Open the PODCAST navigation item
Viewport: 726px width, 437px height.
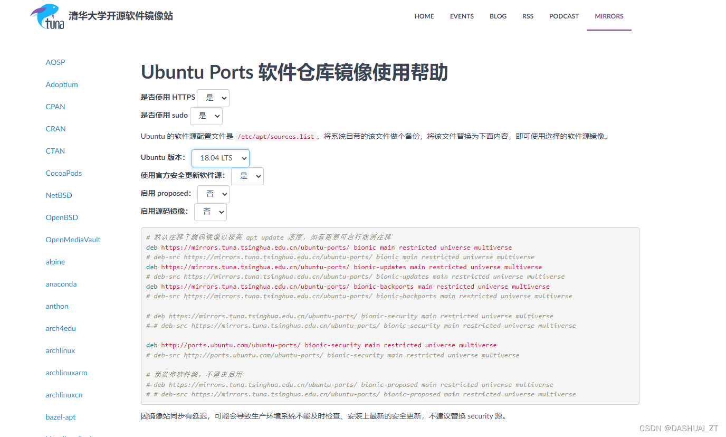[564, 16]
